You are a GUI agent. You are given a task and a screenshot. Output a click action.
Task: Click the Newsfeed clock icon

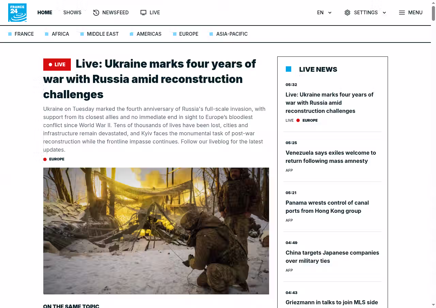click(96, 13)
